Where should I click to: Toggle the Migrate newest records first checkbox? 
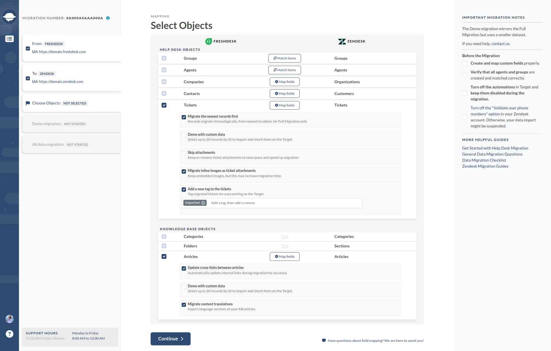click(x=184, y=117)
